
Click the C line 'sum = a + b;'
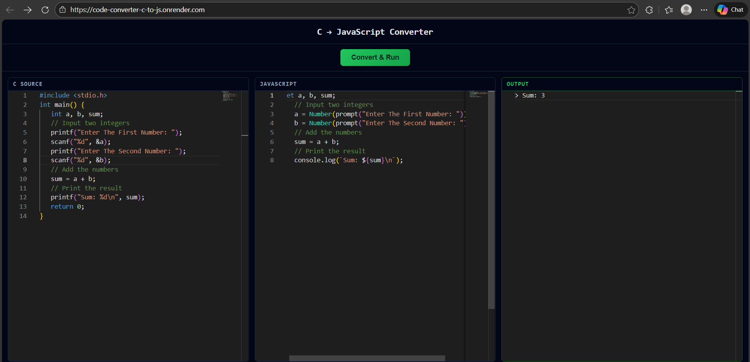click(73, 179)
